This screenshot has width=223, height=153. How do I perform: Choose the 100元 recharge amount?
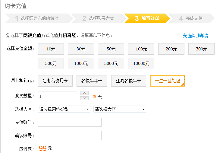tap(141, 49)
